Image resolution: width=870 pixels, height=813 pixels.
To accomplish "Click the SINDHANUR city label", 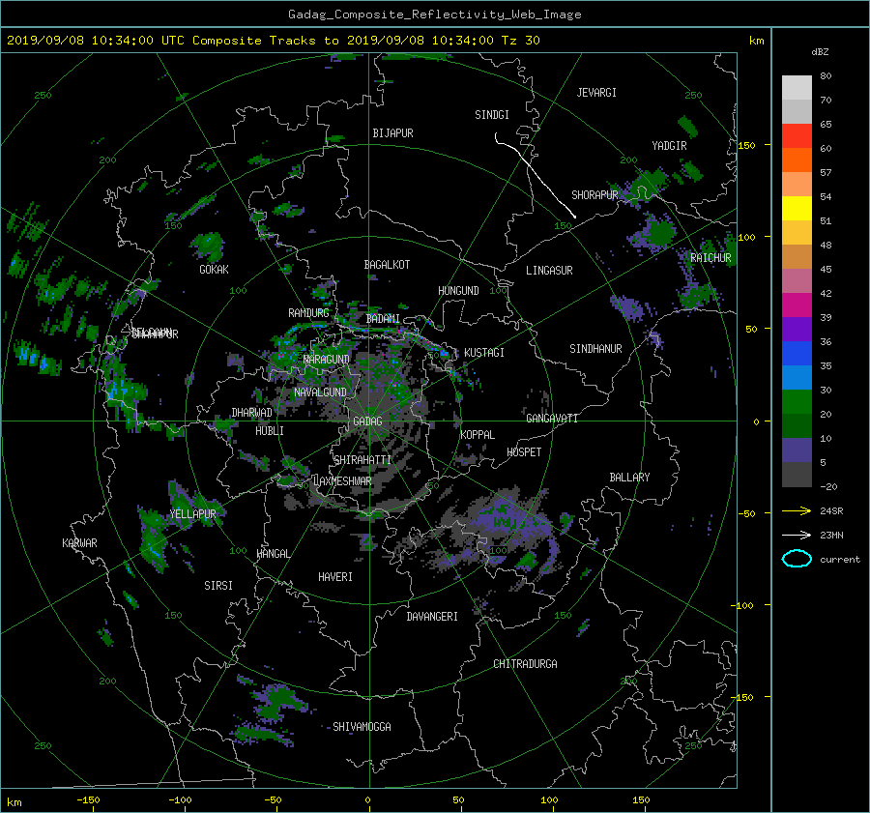I will 595,349.
